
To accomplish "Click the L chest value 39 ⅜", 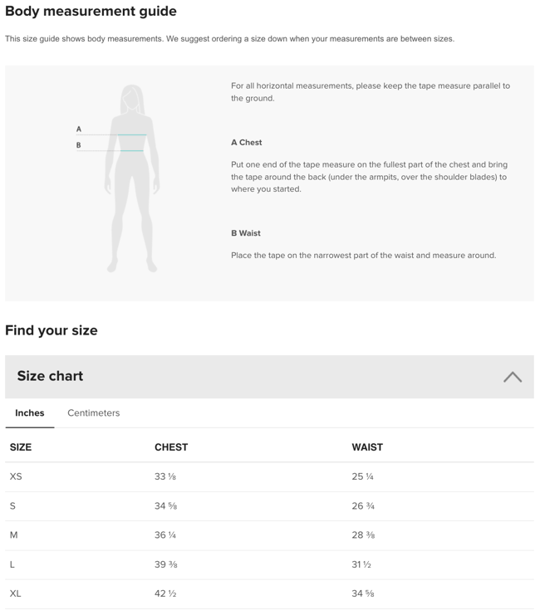I will (x=165, y=564).
